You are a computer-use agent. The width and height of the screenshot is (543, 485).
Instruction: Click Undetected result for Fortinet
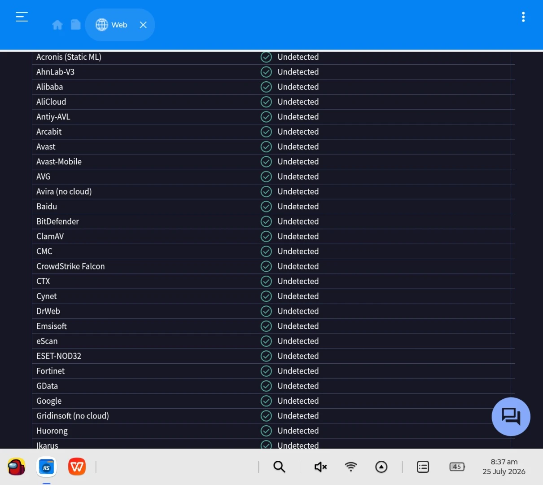pos(298,371)
